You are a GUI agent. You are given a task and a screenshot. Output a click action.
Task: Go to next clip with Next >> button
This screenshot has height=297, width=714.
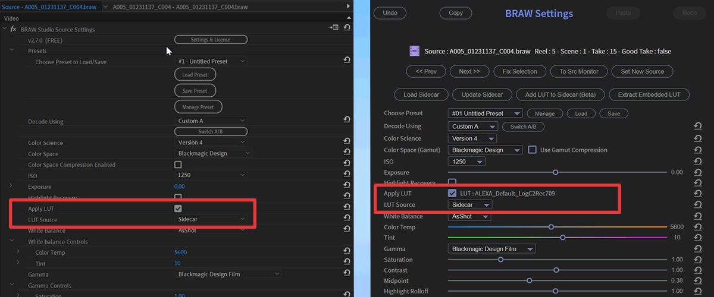point(469,71)
